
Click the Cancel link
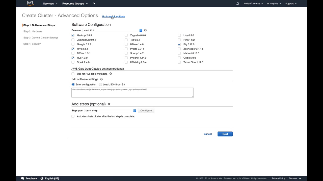click(208, 134)
